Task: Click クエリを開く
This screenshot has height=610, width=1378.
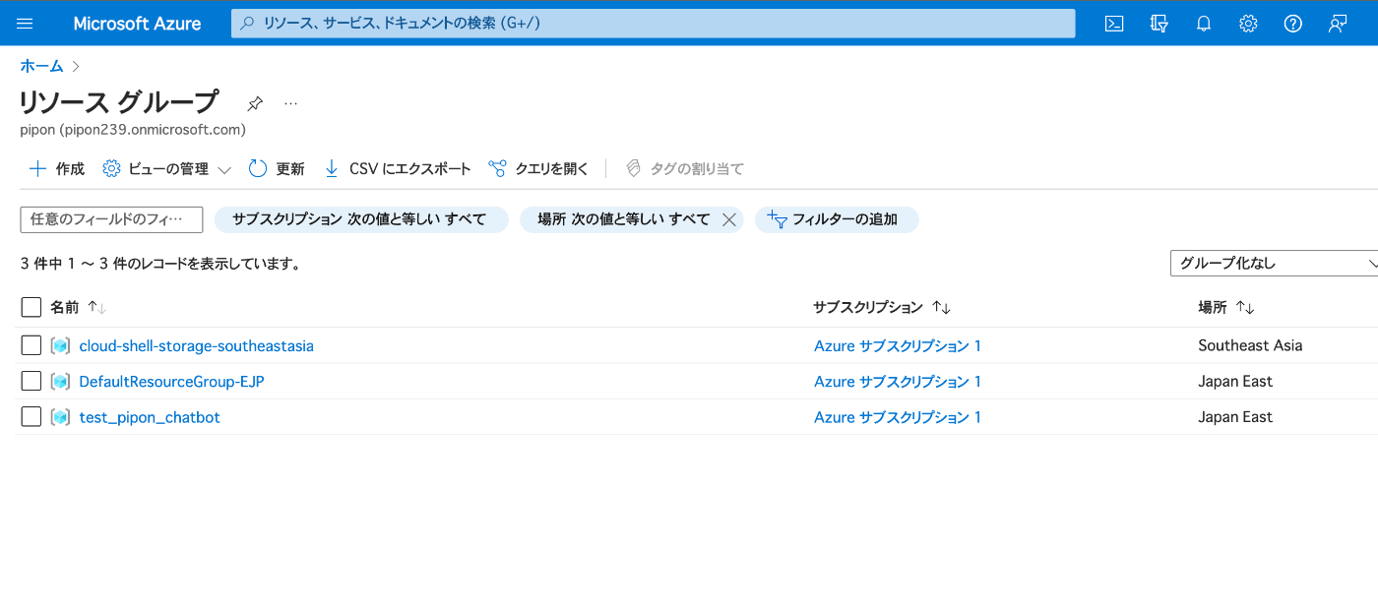Action: tap(538, 169)
